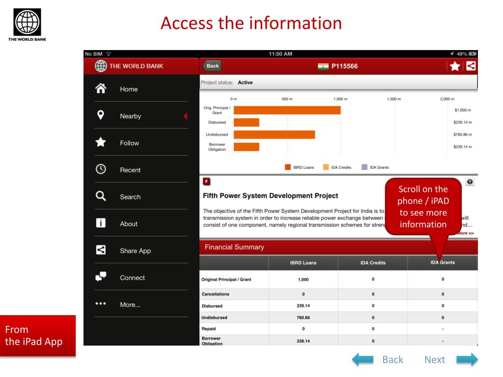Favorite project with header star icon

point(455,66)
